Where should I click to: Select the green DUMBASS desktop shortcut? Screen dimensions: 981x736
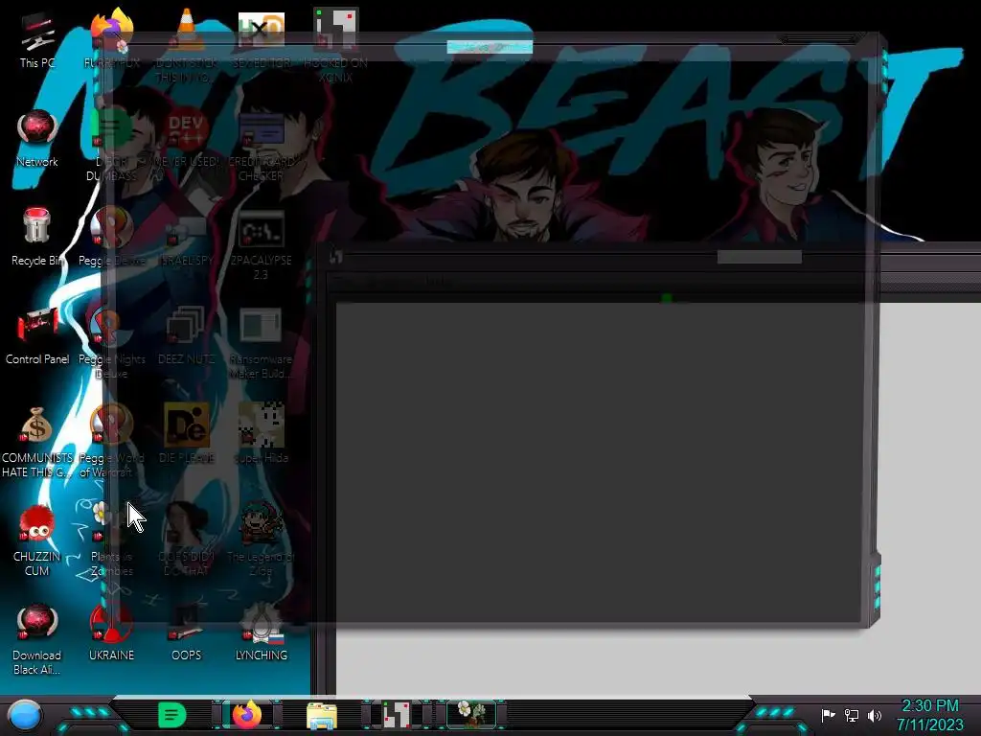112,145
